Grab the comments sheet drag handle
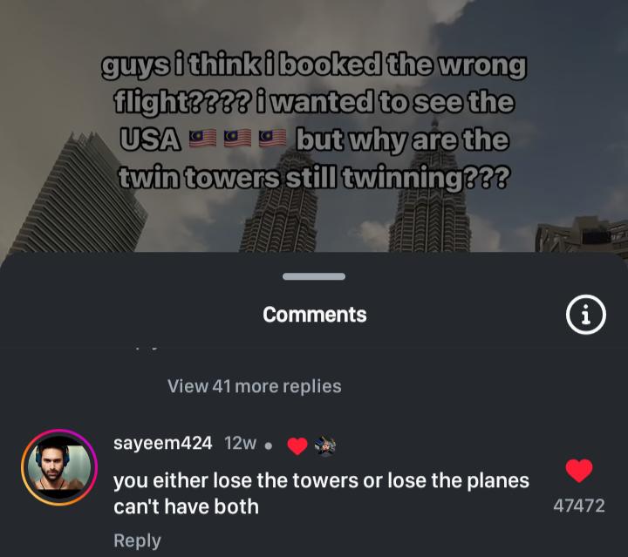This screenshot has width=628, height=557. tap(314, 276)
